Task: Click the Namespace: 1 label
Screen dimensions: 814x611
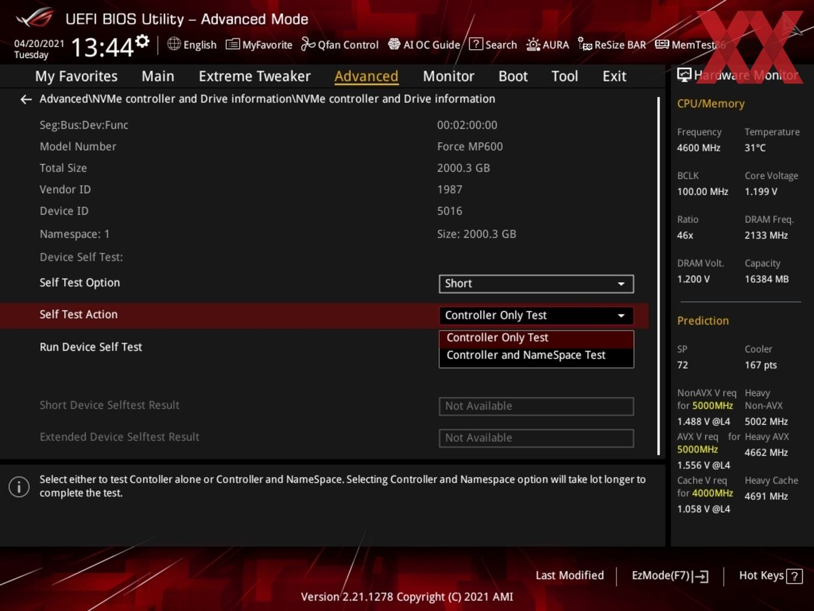Action: coord(75,234)
